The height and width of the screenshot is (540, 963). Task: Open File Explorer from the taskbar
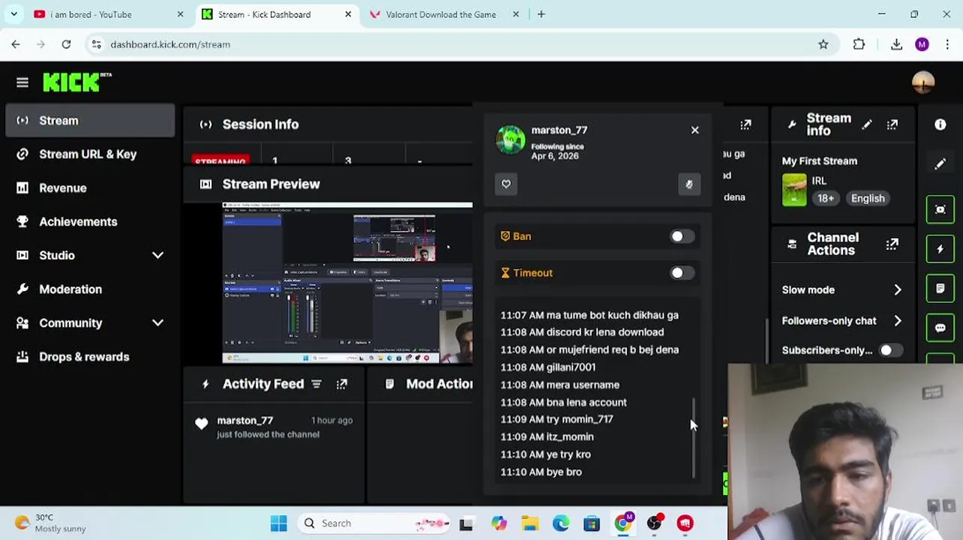(x=529, y=523)
